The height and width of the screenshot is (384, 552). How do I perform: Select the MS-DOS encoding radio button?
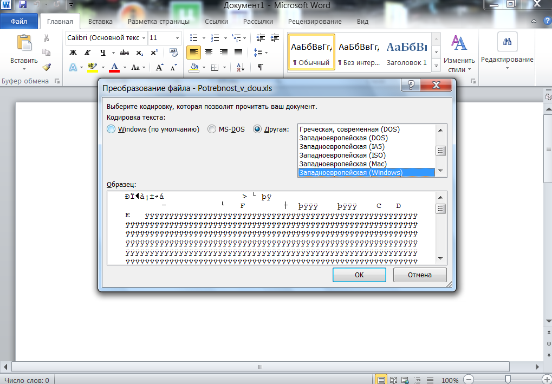tap(212, 129)
